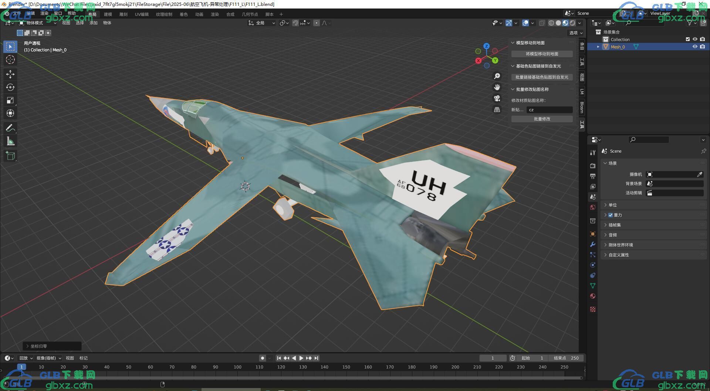710x391 pixels.
Task: Activate the Annotate pencil tool
Action: pyautogui.click(x=10, y=128)
